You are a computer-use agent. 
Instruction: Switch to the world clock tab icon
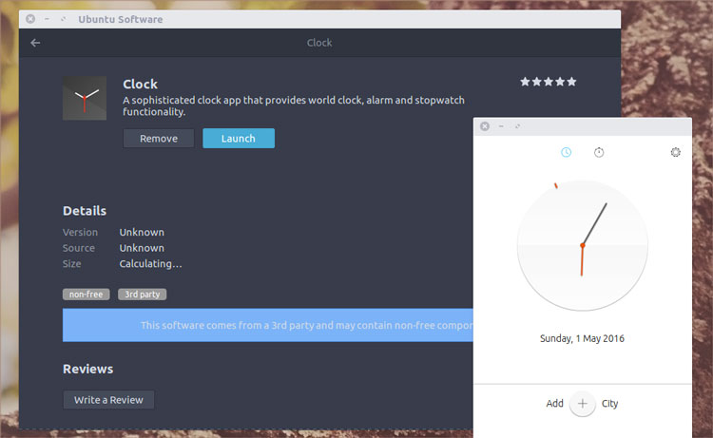pyautogui.click(x=567, y=152)
